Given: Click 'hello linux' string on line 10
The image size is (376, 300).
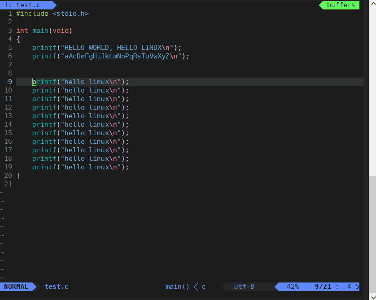Looking at the screenshot, I should tap(87, 90).
